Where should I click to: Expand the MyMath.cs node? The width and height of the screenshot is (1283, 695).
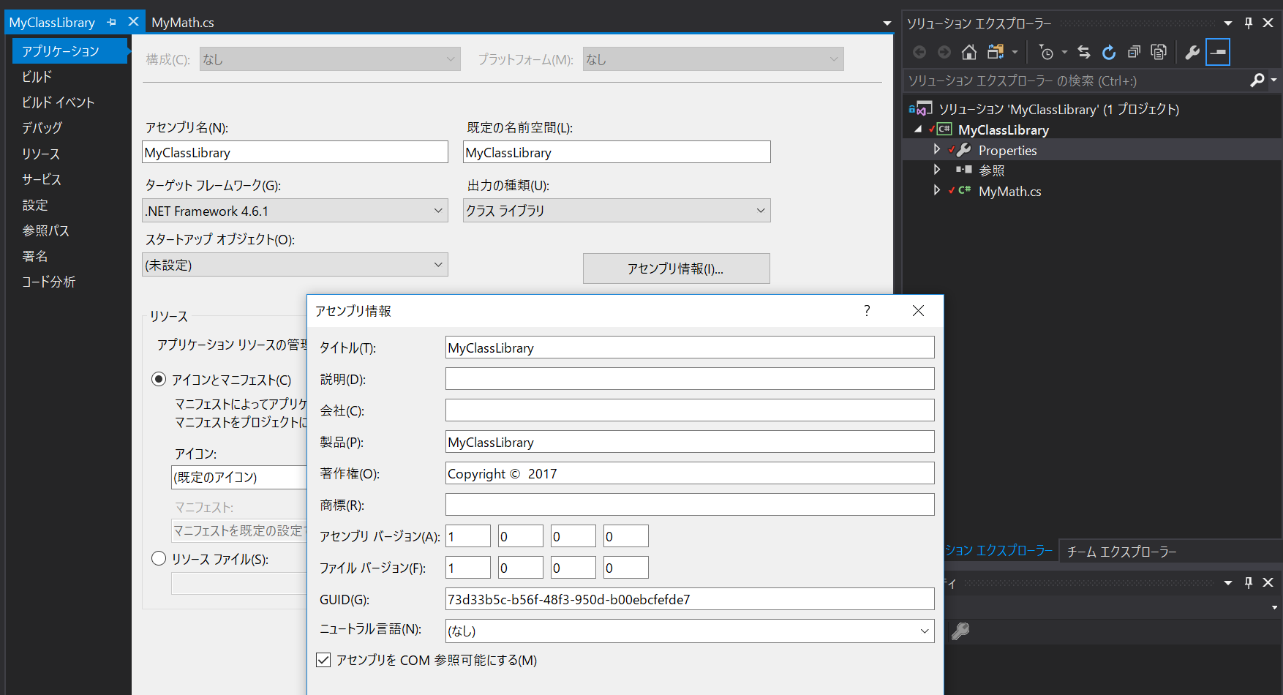point(937,189)
